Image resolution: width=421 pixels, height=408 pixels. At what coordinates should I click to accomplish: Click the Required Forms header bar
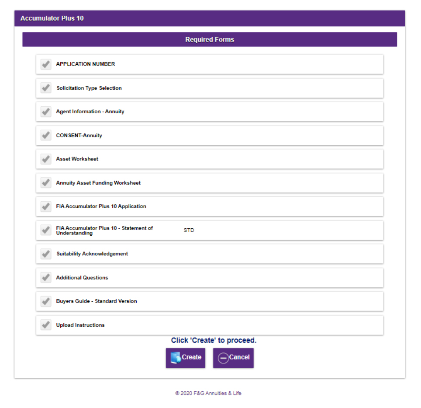point(210,39)
